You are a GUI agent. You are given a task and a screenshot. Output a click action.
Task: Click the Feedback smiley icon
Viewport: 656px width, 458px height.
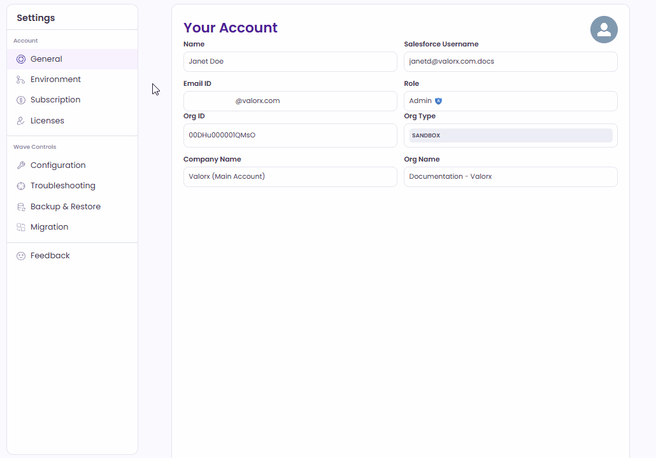pos(21,256)
